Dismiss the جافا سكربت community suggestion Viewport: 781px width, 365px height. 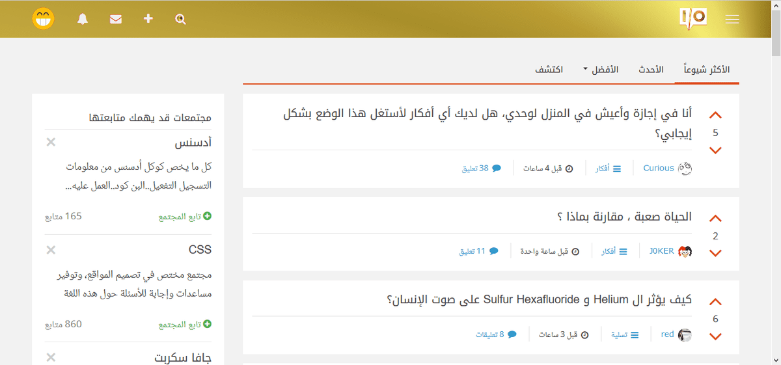click(51, 357)
